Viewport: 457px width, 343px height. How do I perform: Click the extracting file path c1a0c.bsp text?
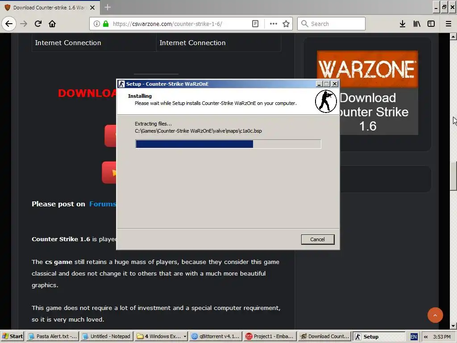[x=198, y=131]
